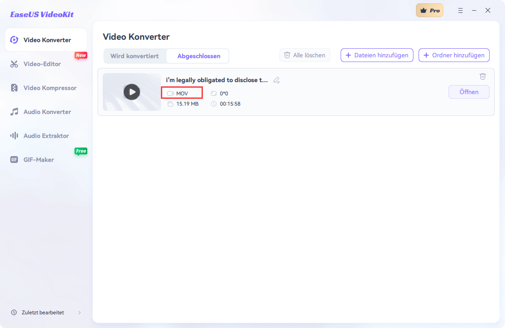This screenshot has width=505, height=328.
Task: Open the Video Konverter sidebar section
Action: (46, 40)
